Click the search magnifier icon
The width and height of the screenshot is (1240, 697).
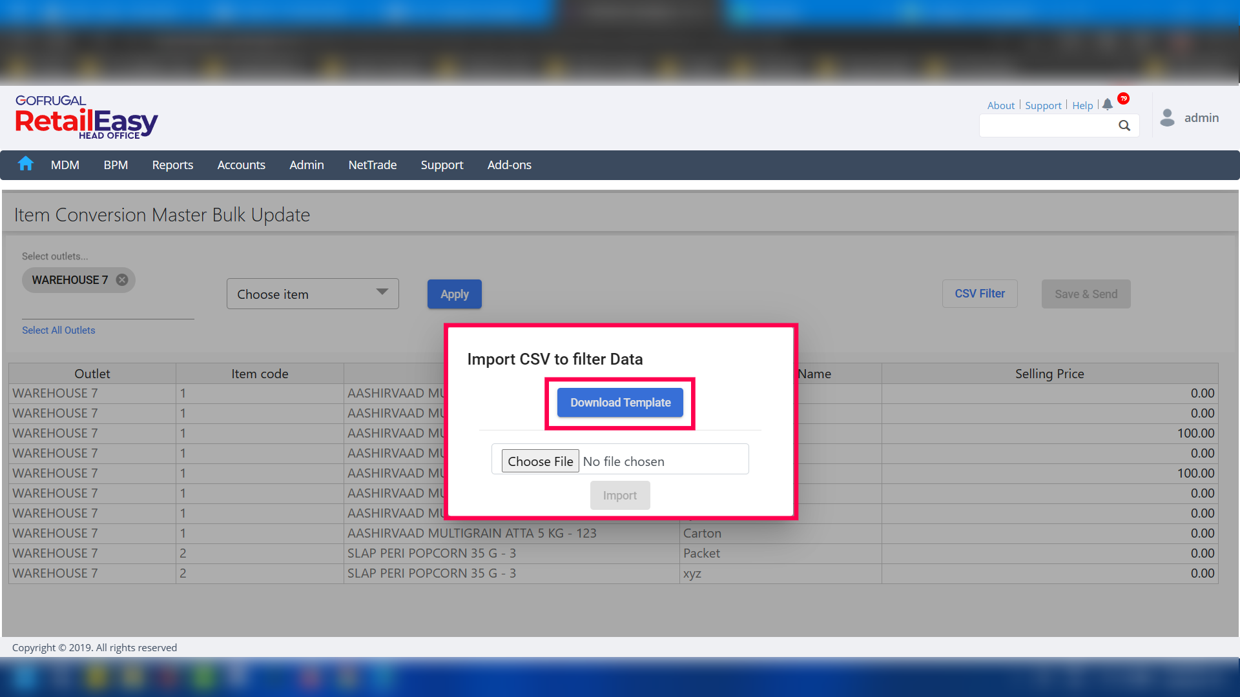[x=1124, y=126]
